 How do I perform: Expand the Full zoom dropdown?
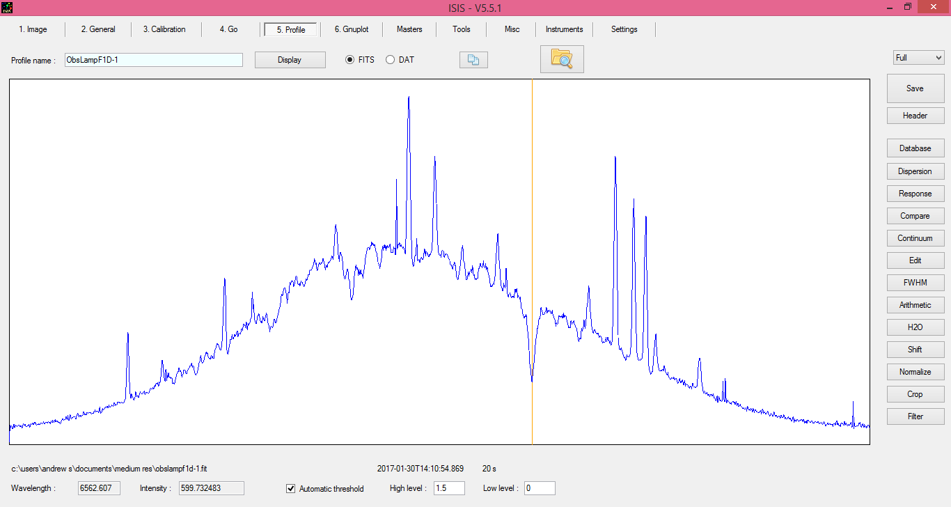[918, 58]
